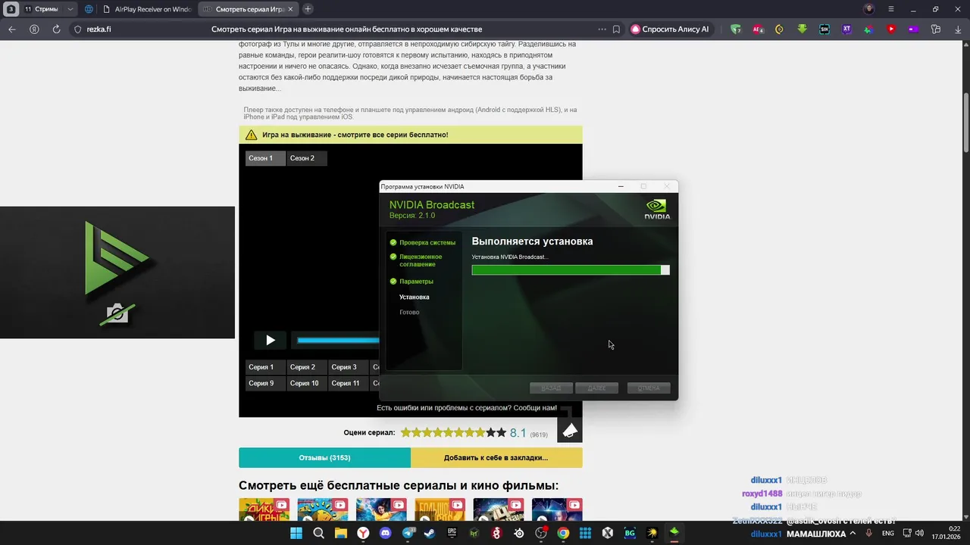
Task: Open Windows taskbar search
Action: click(319, 533)
